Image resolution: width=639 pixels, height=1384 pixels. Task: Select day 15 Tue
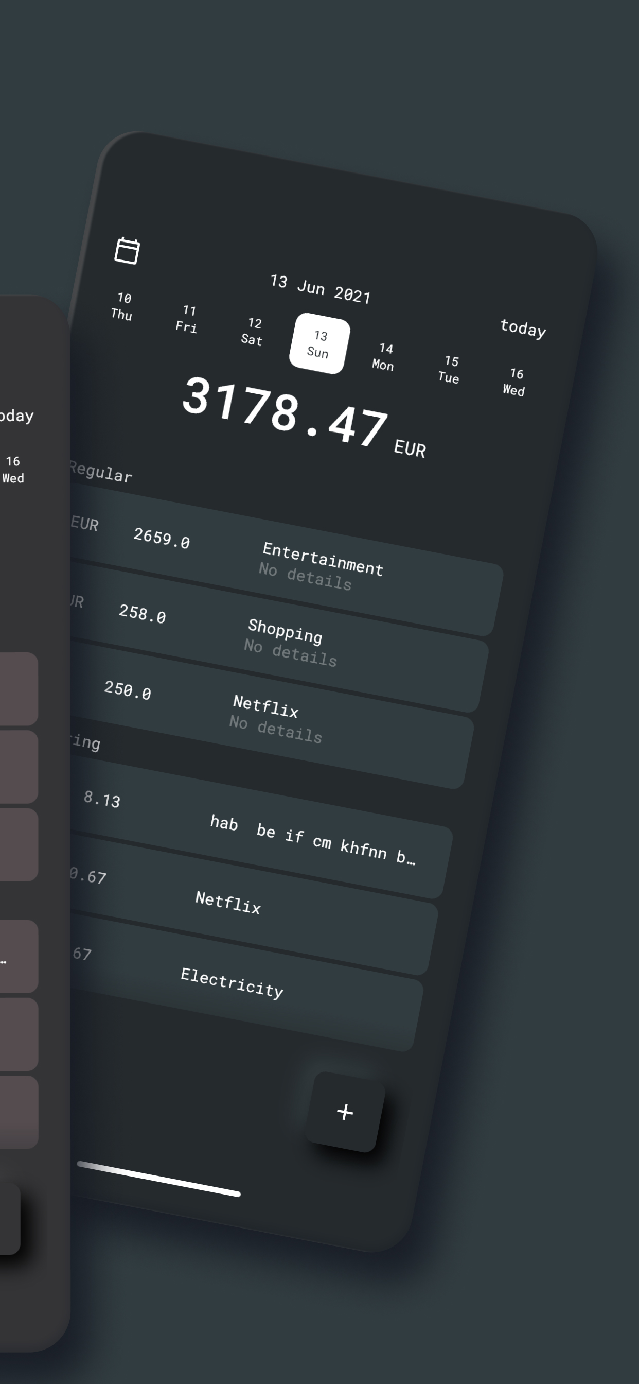pos(450,370)
